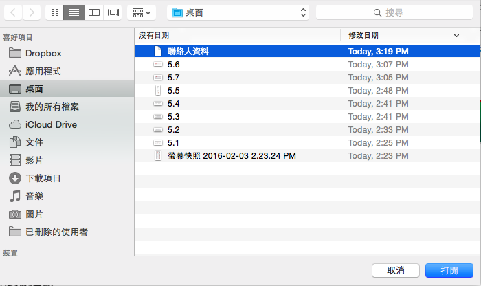This screenshot has height=286, width=481.
Task: Open the 桌面 location popup menu
Action: coord(238,12)
